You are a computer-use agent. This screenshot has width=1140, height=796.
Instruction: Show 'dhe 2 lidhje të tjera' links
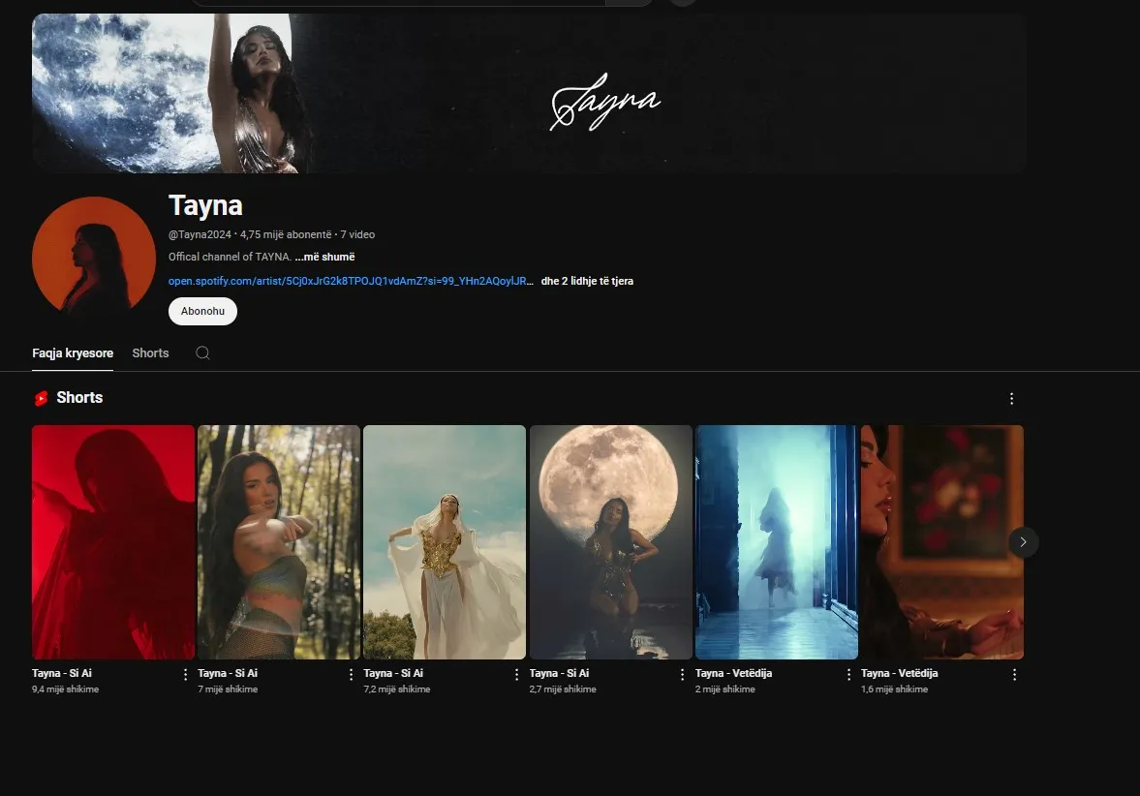587,281
